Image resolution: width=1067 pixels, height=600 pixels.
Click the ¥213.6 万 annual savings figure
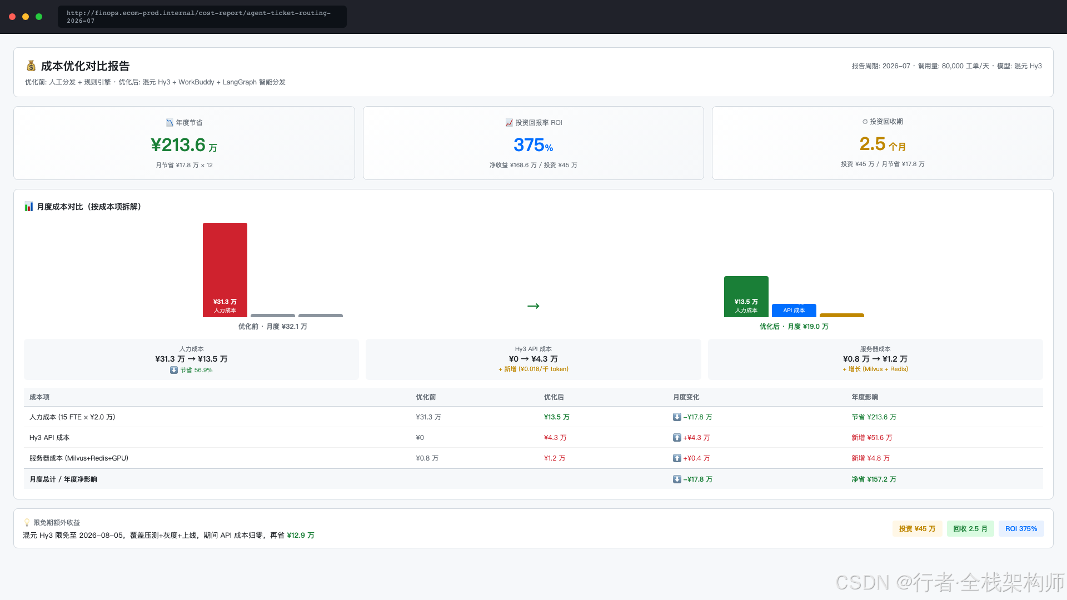coord(184,145)
